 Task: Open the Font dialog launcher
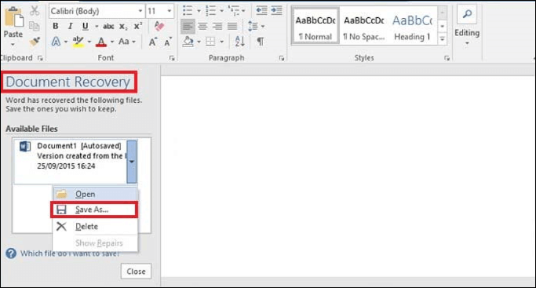tap(172, 58)
